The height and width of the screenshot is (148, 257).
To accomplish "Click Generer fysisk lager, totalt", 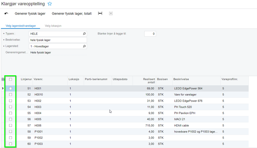I will click(x=72, y=14).
